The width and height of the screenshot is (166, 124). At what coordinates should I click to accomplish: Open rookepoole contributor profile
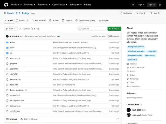(x=137, y=115)
